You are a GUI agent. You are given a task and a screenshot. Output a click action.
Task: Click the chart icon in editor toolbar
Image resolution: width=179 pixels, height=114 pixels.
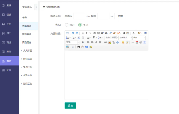(91, 47)
